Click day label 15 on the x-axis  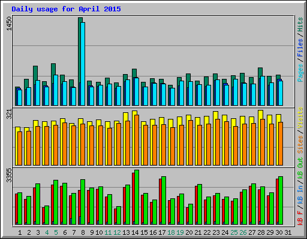[x=144, y=232]
